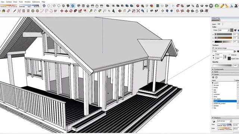Select the Zoom magnifier tool
The height and width of the screenshot is (134, 239).
[129, 11]
